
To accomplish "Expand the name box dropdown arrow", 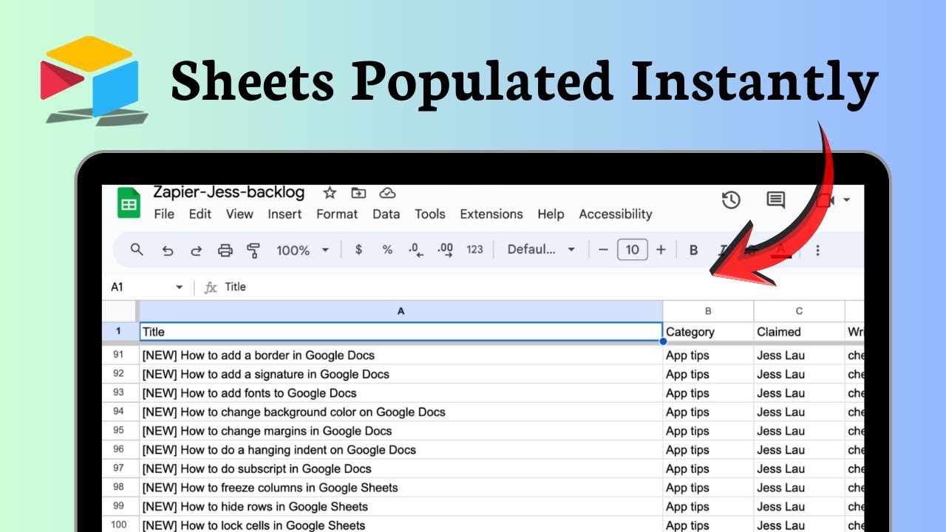I will pos(179,287).
